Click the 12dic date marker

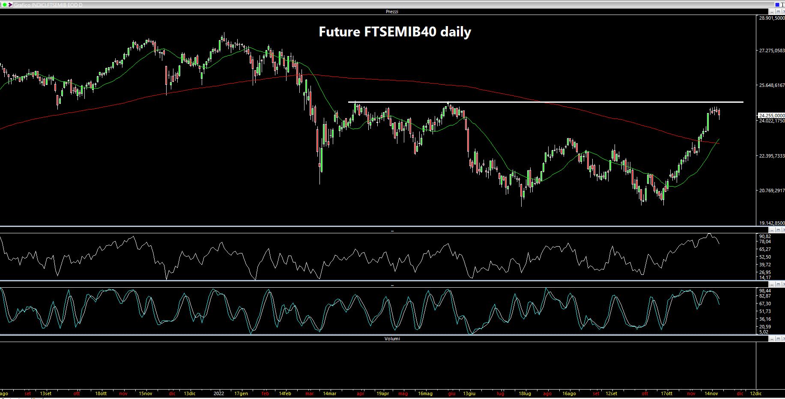[x=756, y=393]
